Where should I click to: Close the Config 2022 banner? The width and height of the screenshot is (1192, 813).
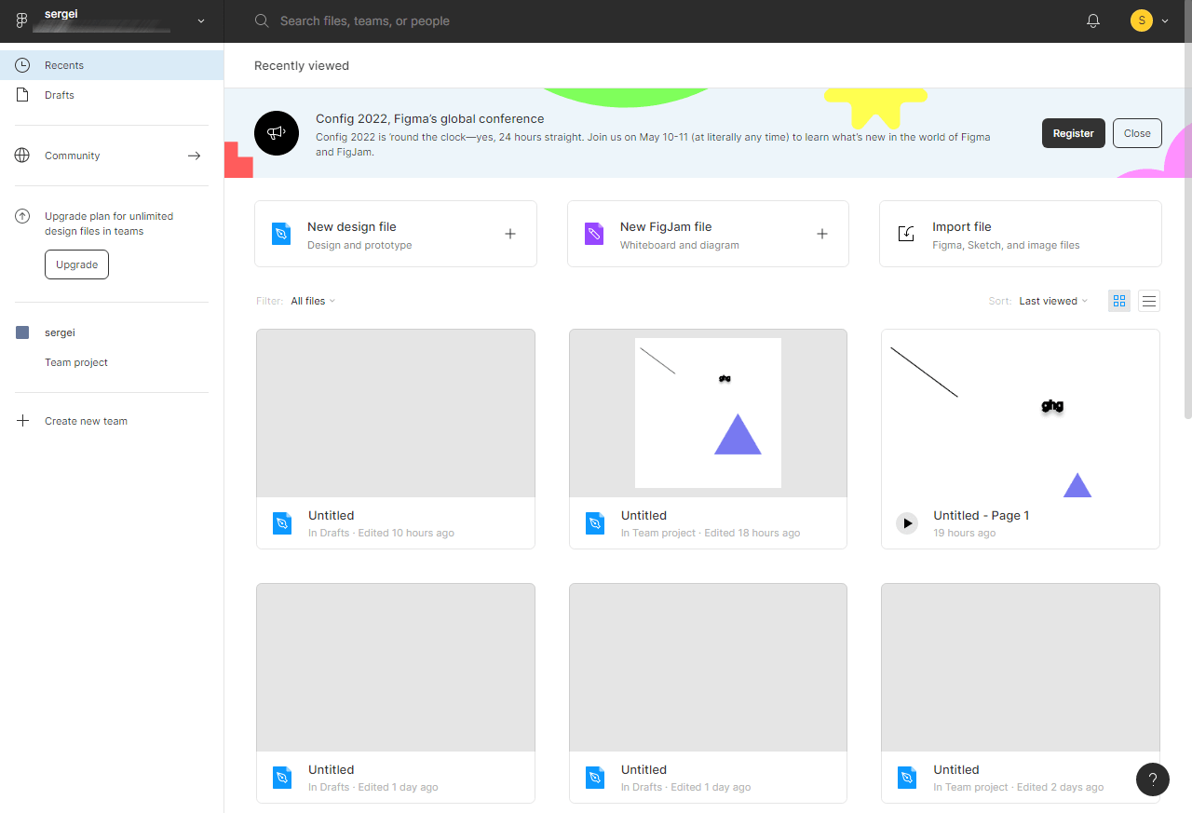pyautogui.click(x=1137, y=133)
